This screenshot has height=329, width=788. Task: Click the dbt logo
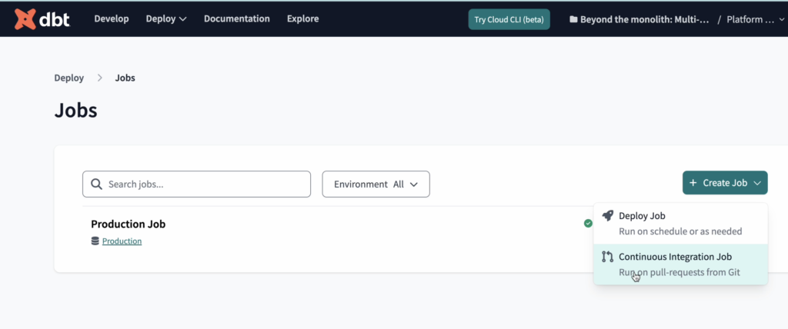(x=42, y=18)
